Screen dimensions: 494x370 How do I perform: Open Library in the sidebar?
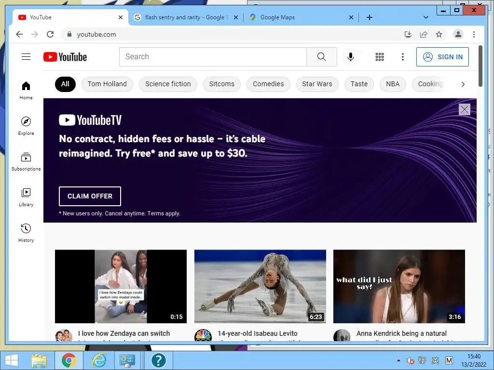pos(26,197)
